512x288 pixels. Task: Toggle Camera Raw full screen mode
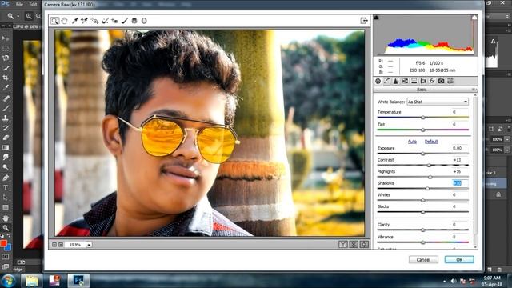pyautogui.click(x=364, y=21)
